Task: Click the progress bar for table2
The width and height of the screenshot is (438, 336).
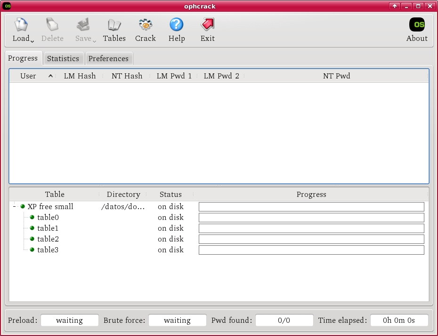Action: click(x=311, y=239)
